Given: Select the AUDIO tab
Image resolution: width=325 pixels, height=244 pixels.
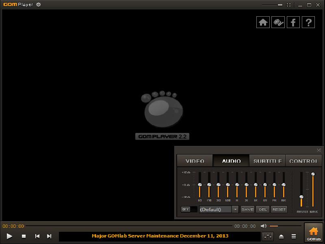Looking at the screenshot, I should [231, 160].
